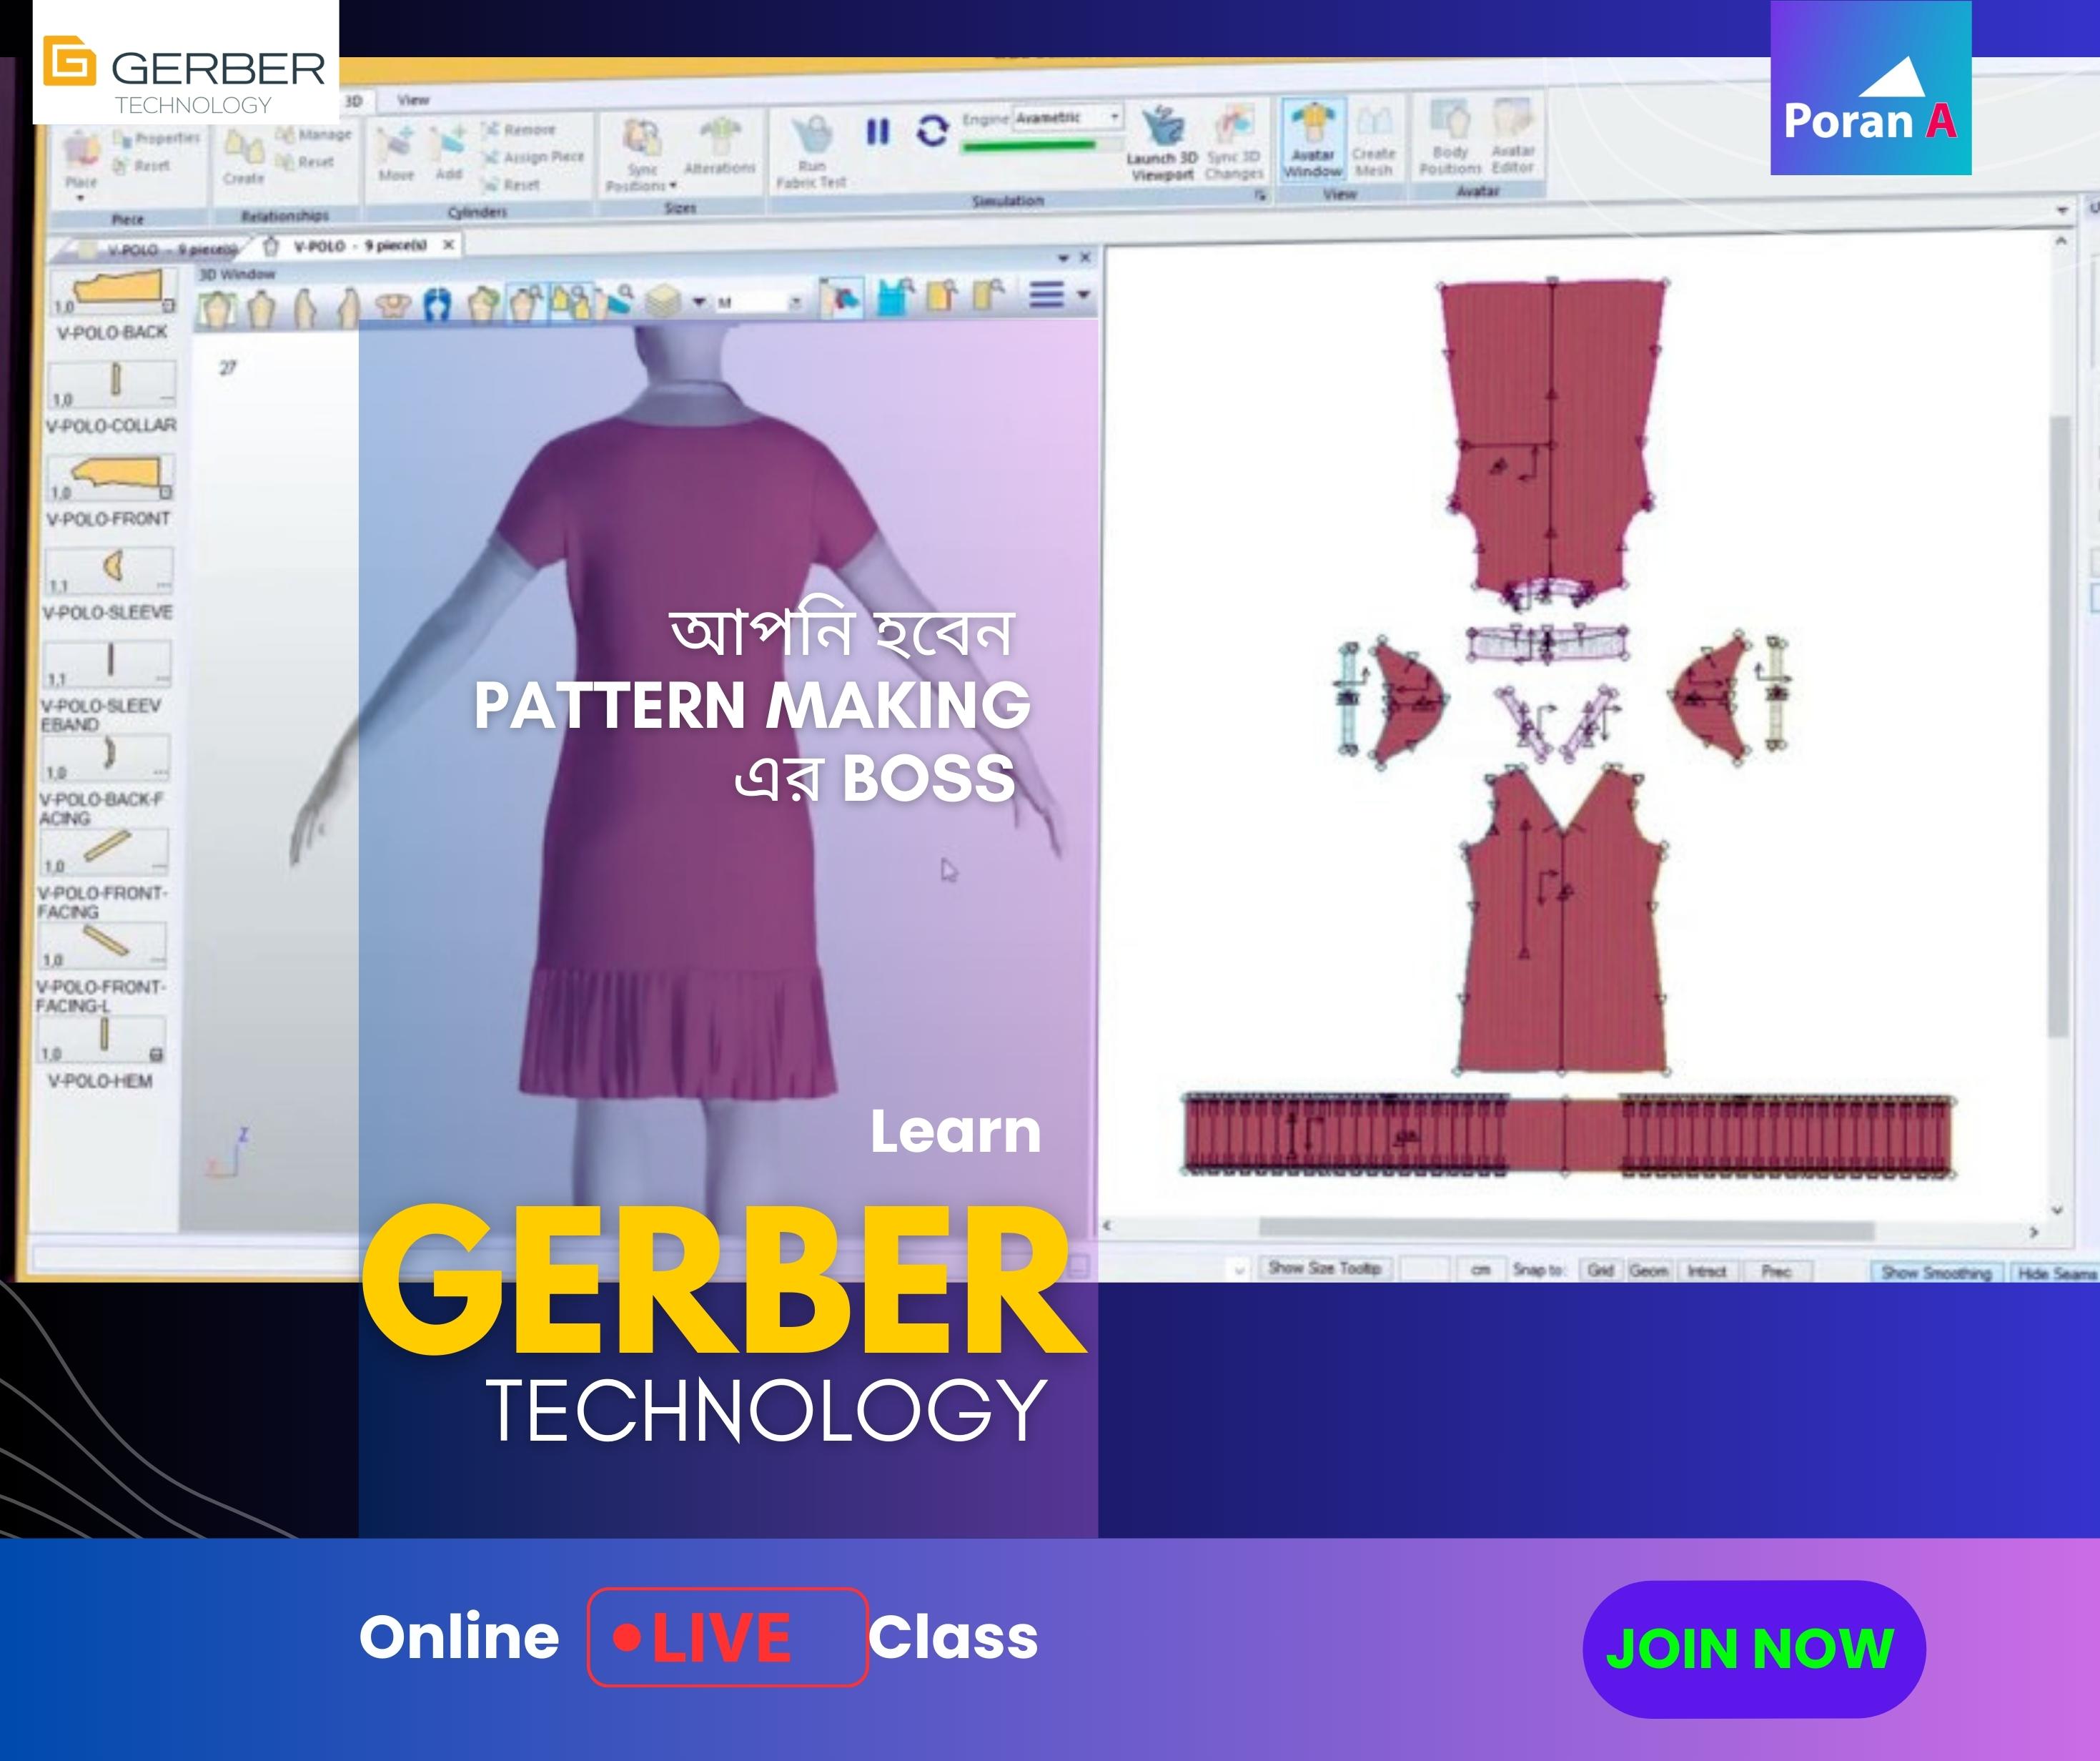Toggle Show Smoothing

tap(1936, 1273)
